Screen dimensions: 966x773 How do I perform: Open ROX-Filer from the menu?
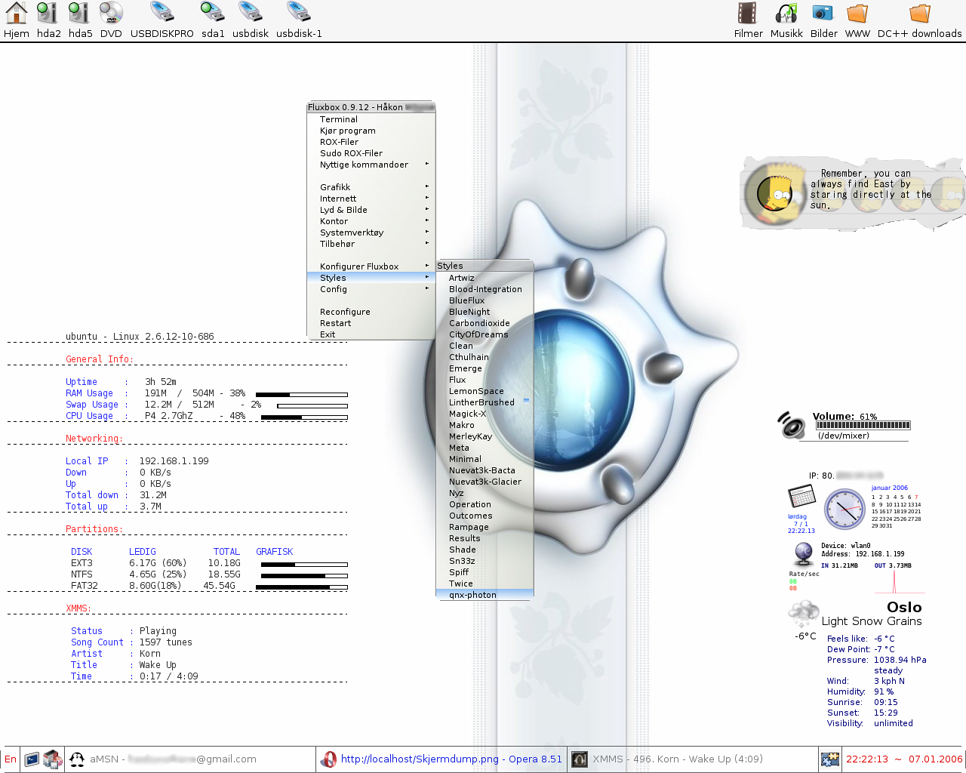tap(371, 142)
